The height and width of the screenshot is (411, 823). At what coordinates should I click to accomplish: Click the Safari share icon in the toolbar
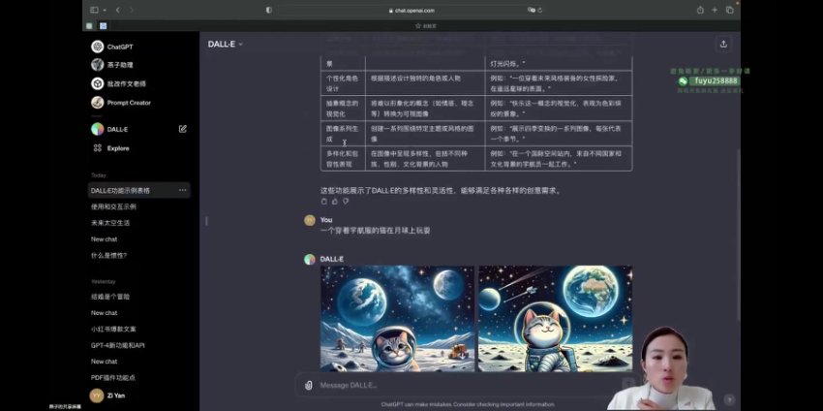pos(699,10)
